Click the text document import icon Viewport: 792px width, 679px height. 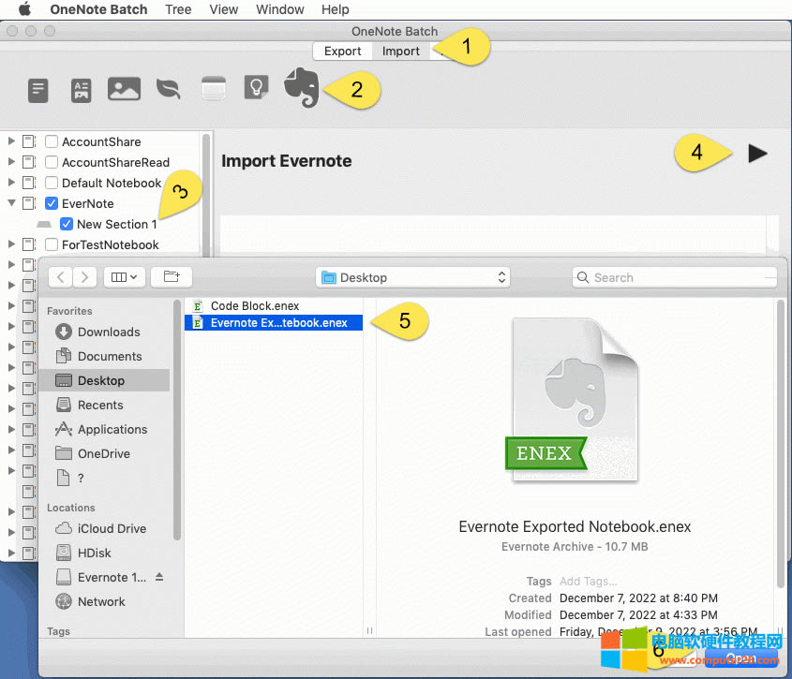37,87
